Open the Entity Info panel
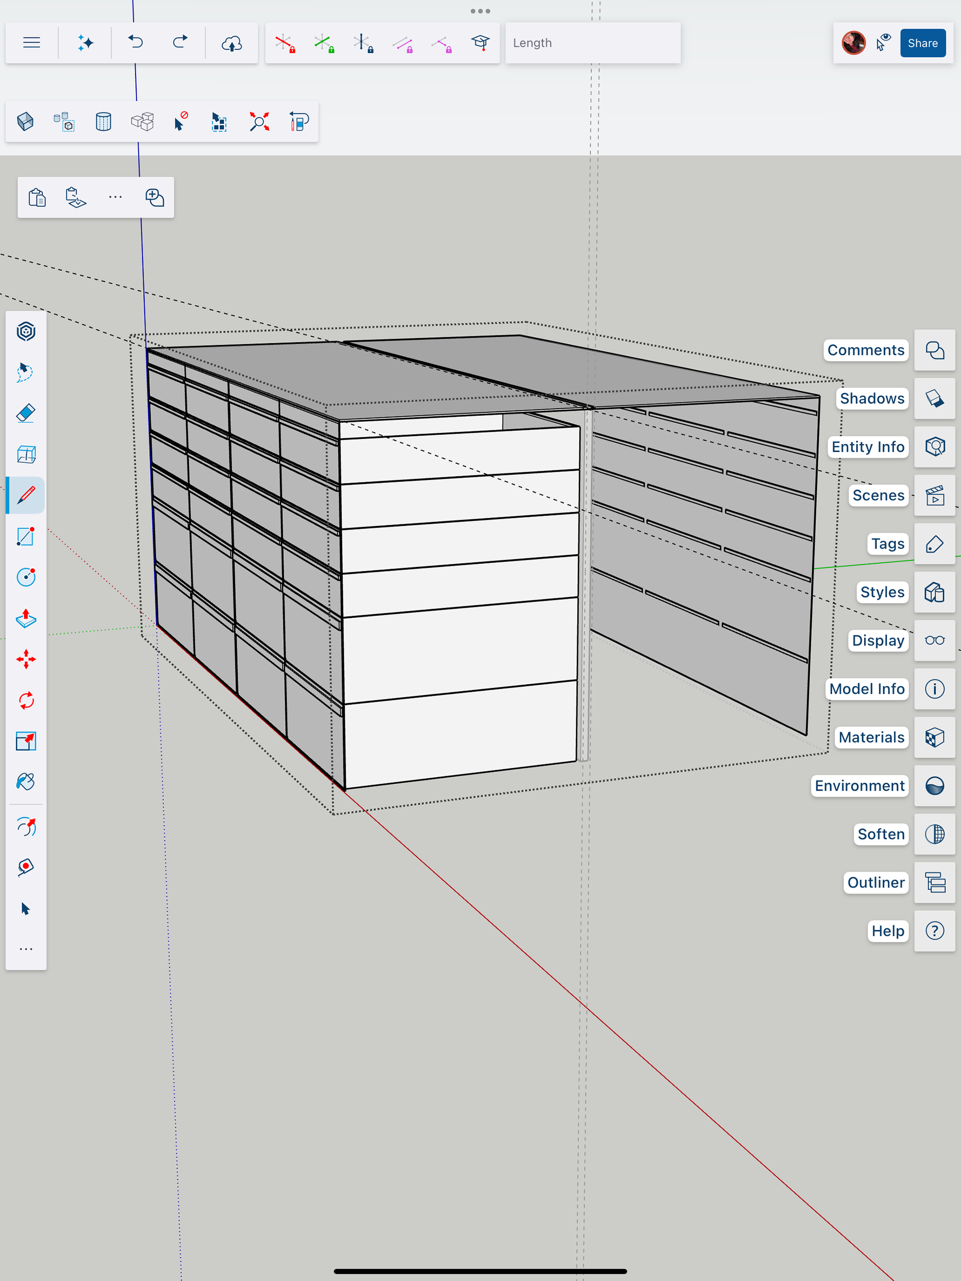961x1281 pixels. pos(934,446)
